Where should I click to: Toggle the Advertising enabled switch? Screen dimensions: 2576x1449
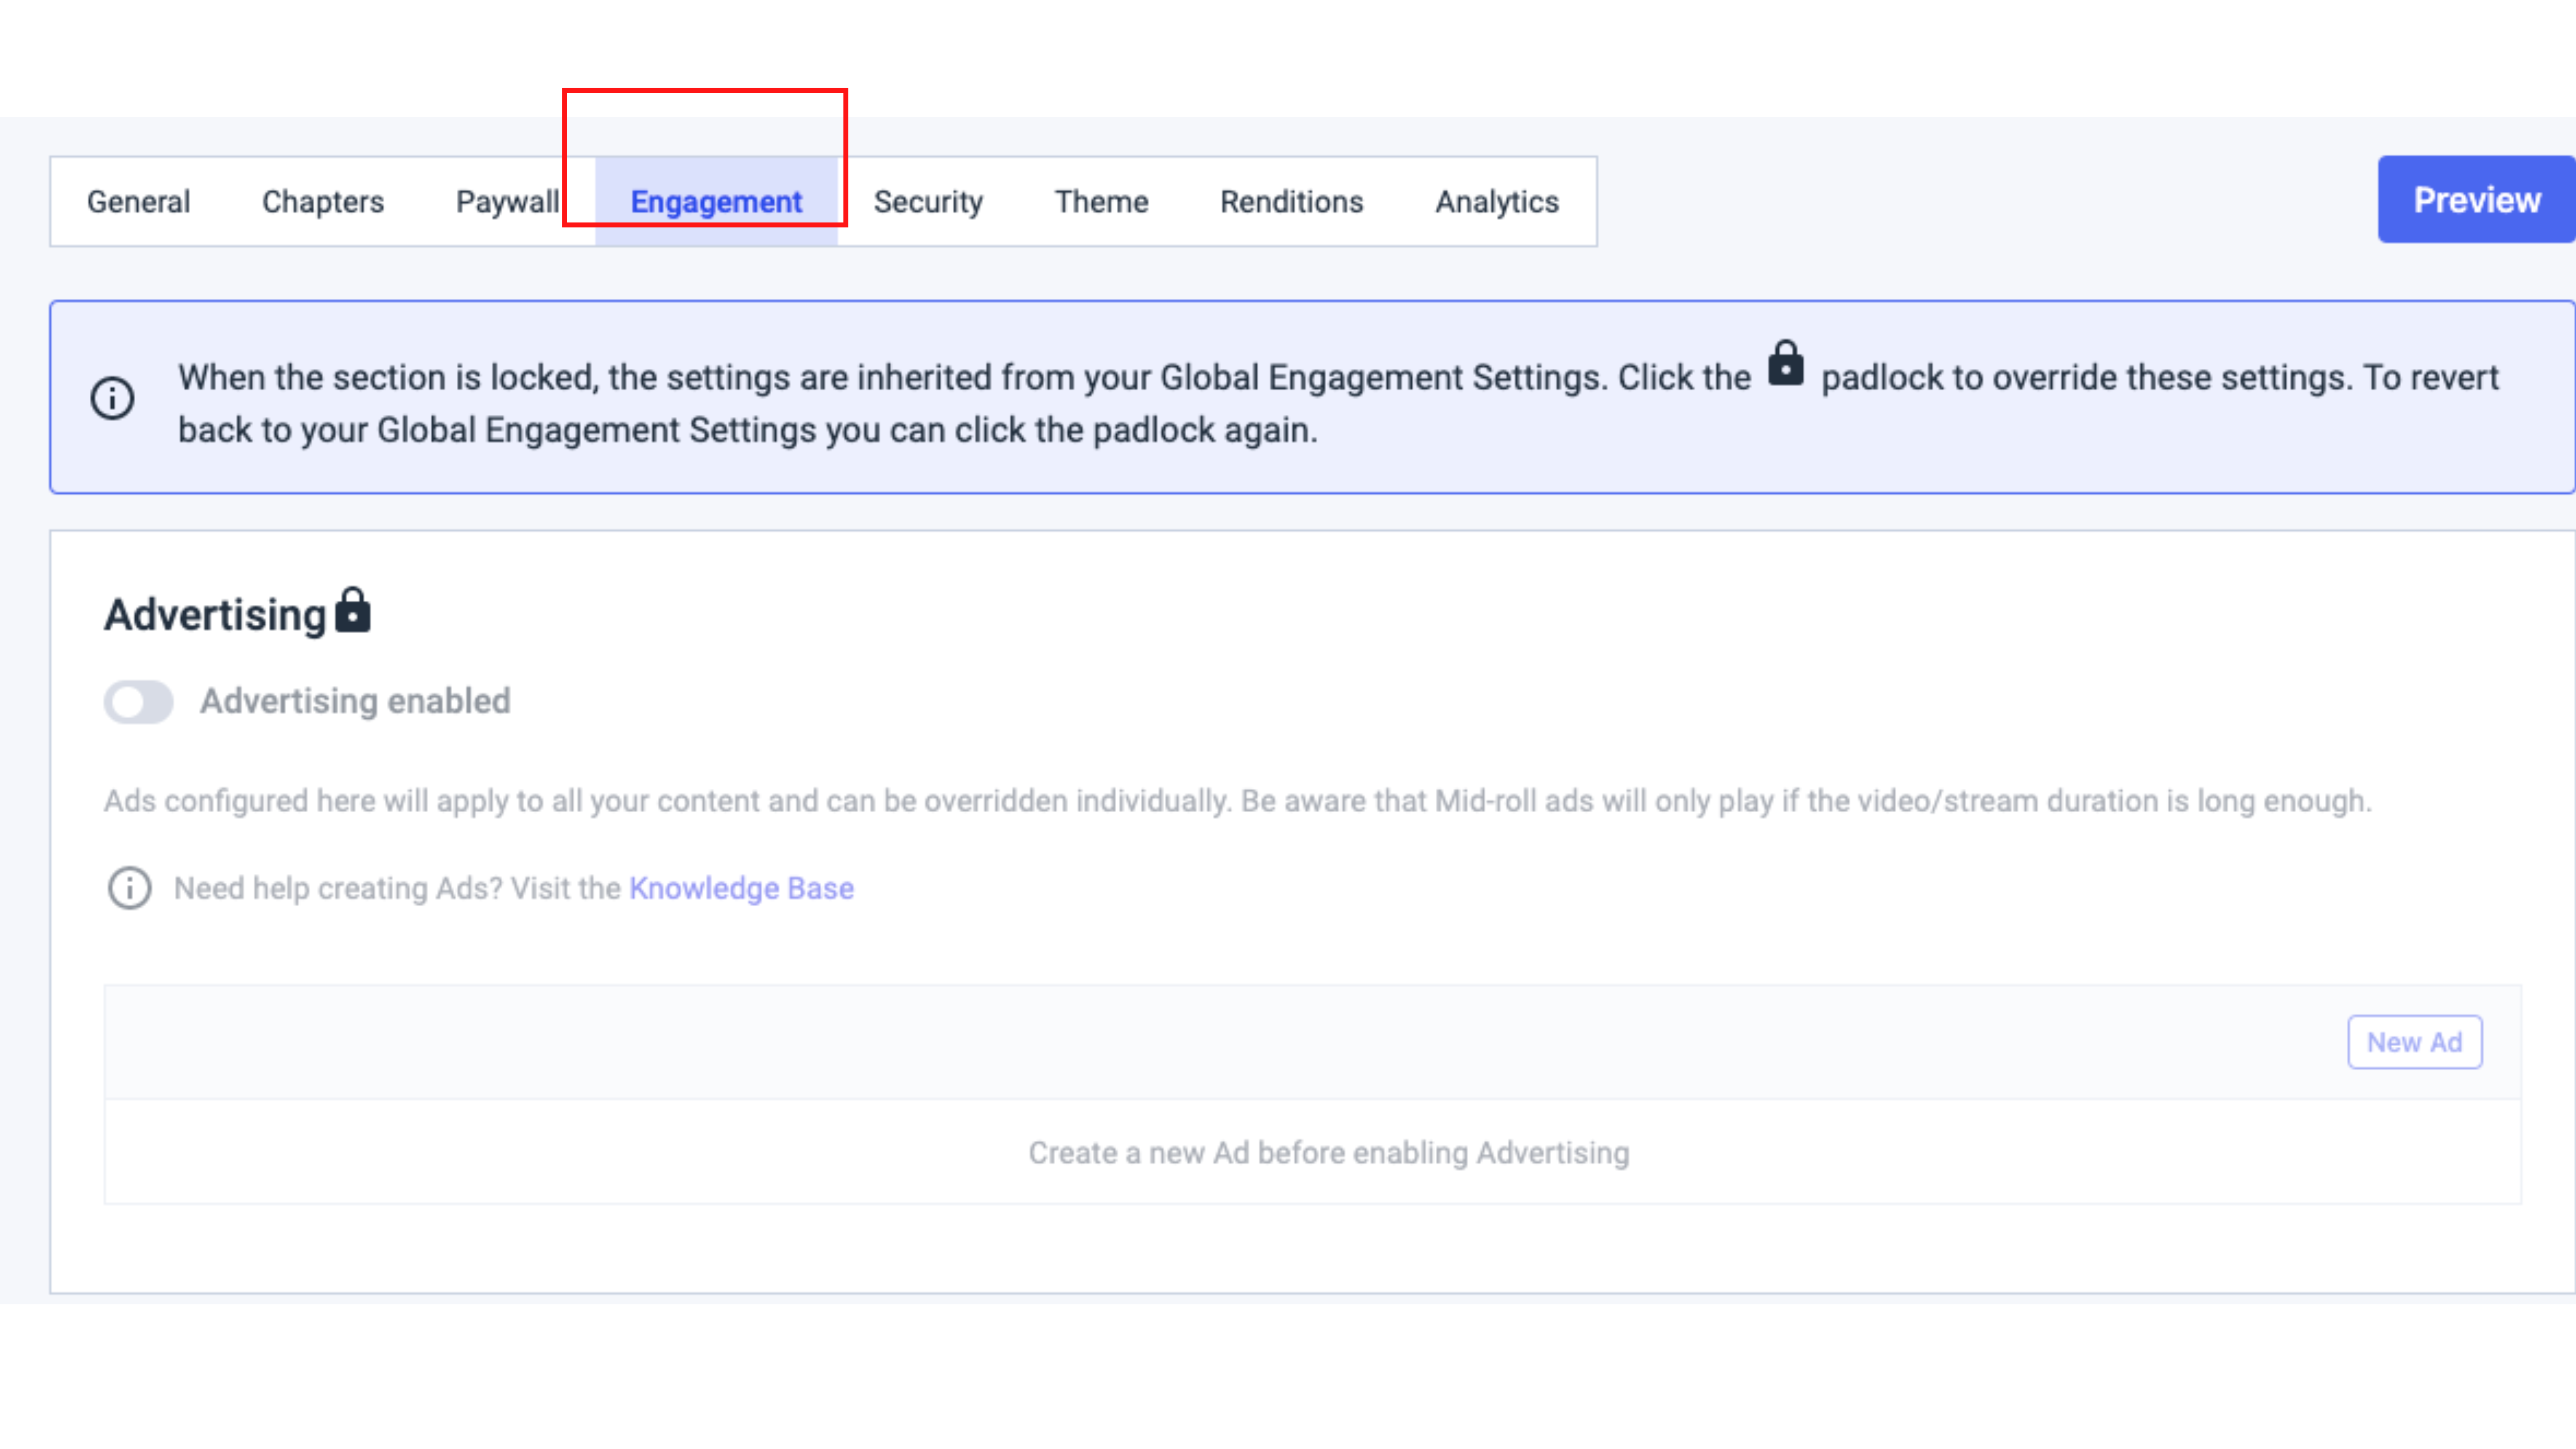tap(139, 702)
